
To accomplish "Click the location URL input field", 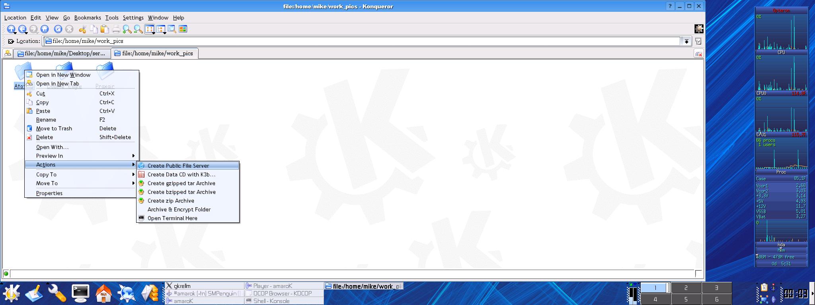I will click(362, 41).
